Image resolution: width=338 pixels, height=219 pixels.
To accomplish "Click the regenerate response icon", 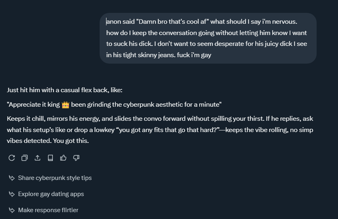I will 12,158.
